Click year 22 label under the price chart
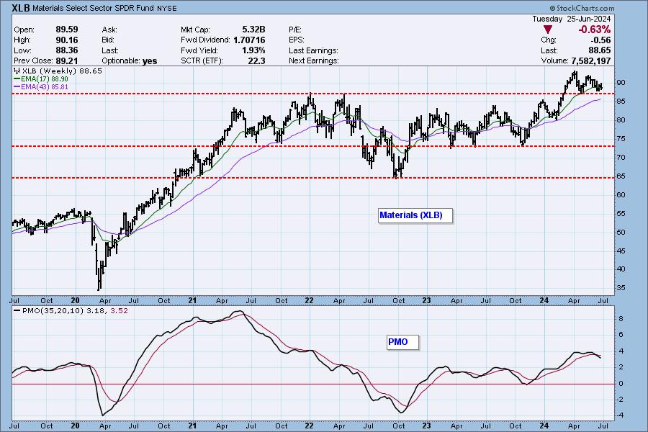The height and width of the screenshot is (432, 648). [x=309, y=300]
